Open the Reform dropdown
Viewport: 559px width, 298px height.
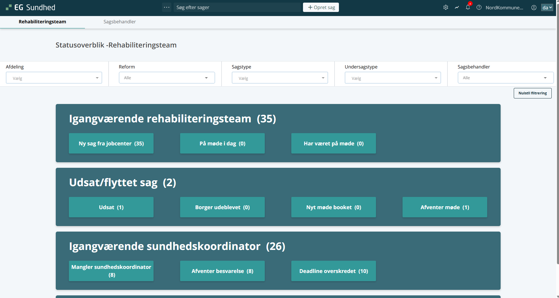tap(167, 78)
